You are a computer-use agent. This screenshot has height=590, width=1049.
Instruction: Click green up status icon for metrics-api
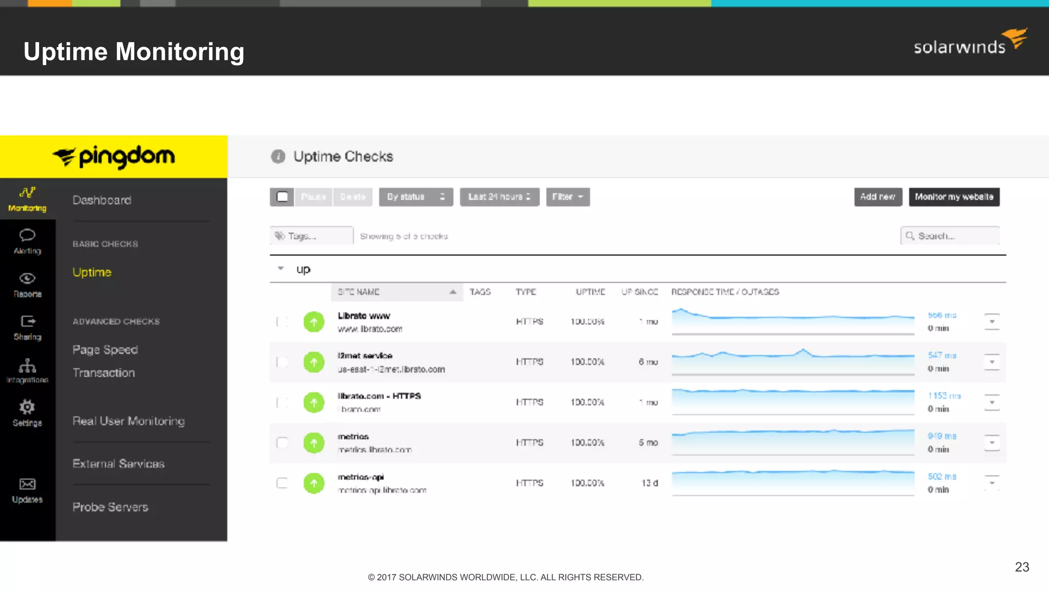pos(314,483)
